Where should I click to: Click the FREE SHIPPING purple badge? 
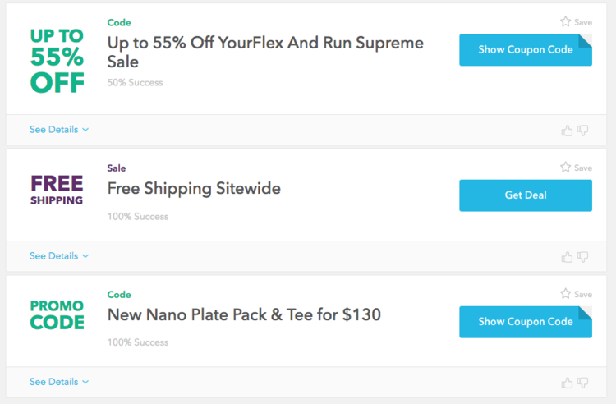click(x=57, y=189)
